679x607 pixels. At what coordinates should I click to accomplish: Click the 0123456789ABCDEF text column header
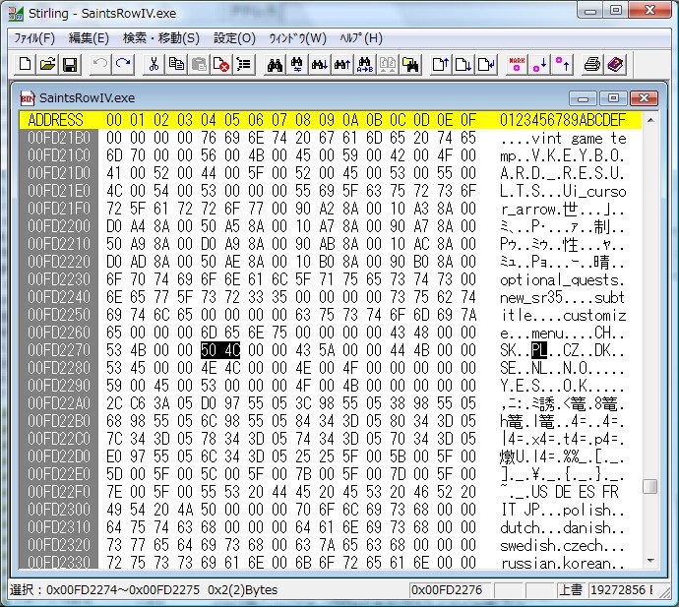563,120
